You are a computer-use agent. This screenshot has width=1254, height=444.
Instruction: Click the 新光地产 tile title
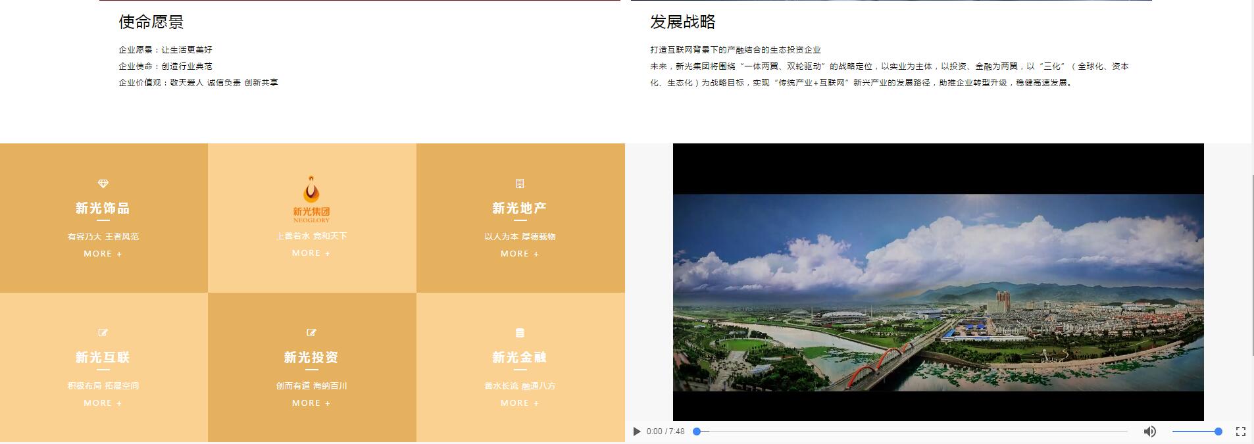520,209
